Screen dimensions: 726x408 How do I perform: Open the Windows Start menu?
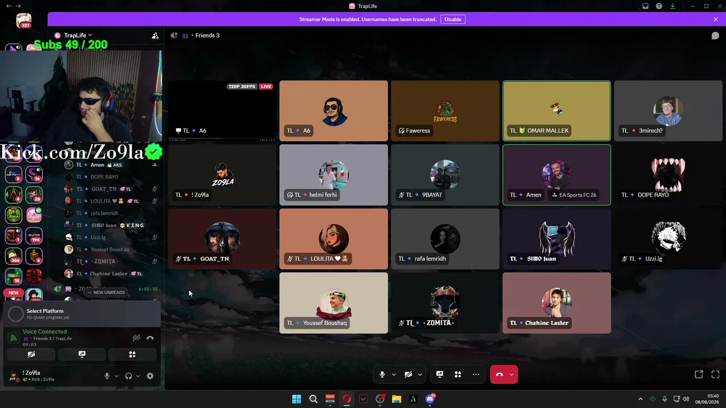297,399
